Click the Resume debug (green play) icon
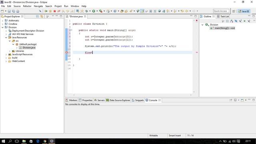This screenshot has width=256, height=144. click(x=46, y=11)
